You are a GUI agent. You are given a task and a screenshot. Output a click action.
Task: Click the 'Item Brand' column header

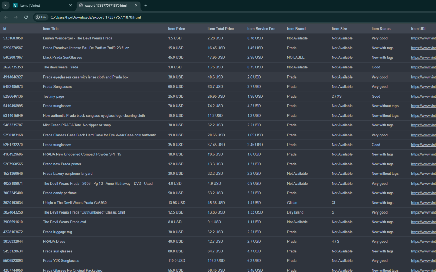coord(296,29)
